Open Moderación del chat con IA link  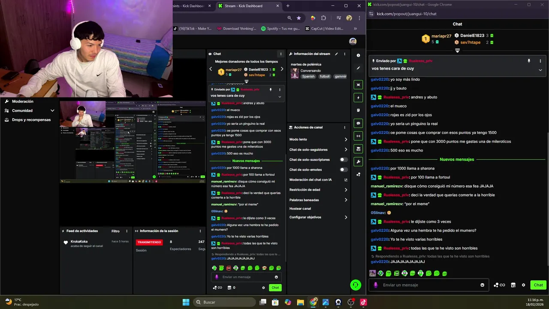(318, 180)
